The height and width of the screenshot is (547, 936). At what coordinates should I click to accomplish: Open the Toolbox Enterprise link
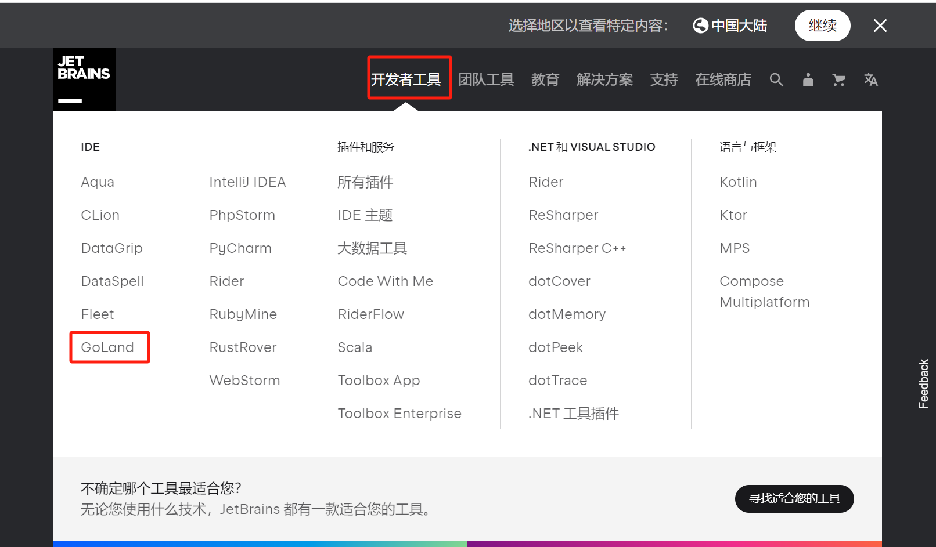coord(399,414)
